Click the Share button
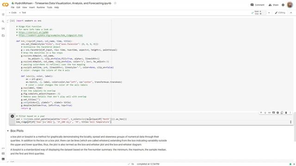The image size is (296, 166). point(273,5)
